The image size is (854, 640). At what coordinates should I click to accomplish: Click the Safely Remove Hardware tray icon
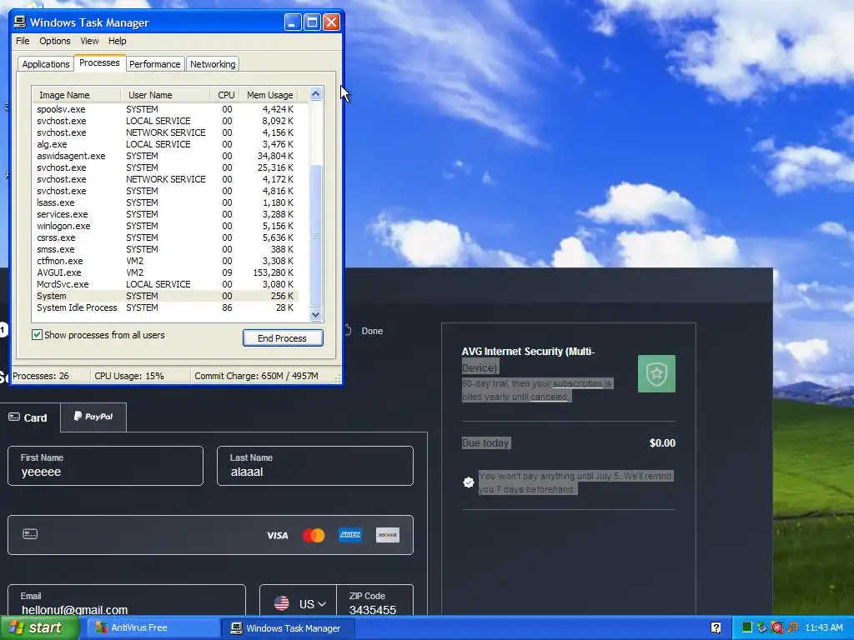[761, 627]
